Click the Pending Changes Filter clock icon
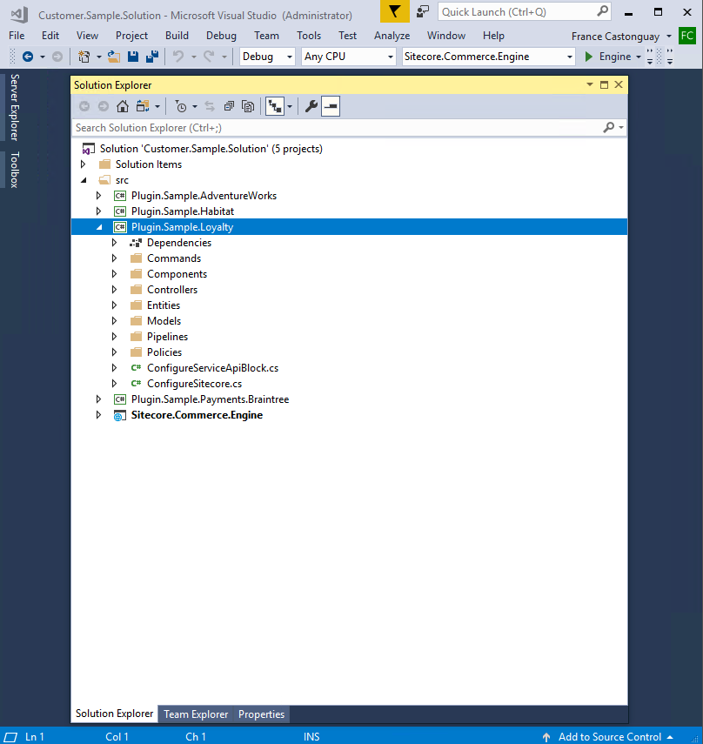Viewport: 703px width, 744px height. (x=181, y=106)
